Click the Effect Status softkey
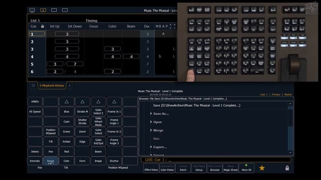321x180 pixels. (151, 168)
